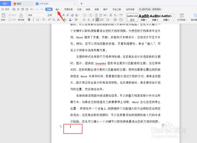Viewport: 197px width, 143px height.
Task: Select the Start (Home) ribbon tab
Action: coord(49,9)
